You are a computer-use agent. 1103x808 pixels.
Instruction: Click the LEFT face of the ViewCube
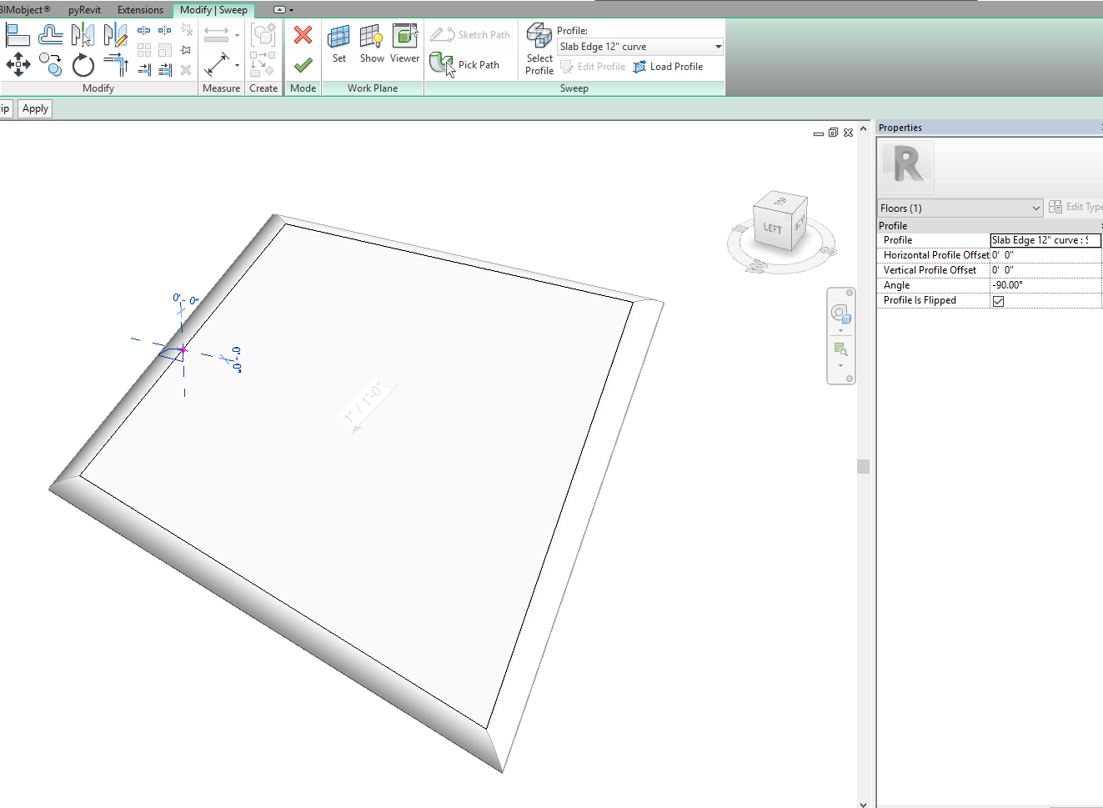click(x=771, y=228)
